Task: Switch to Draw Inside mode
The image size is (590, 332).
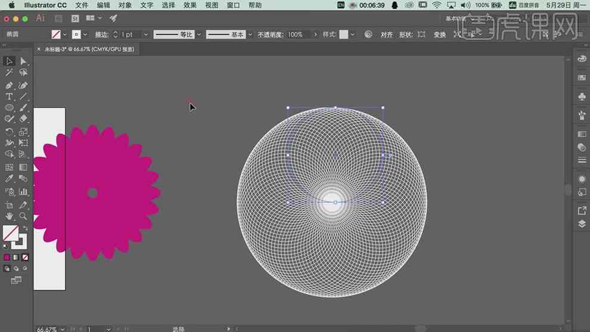Action: 25,268
